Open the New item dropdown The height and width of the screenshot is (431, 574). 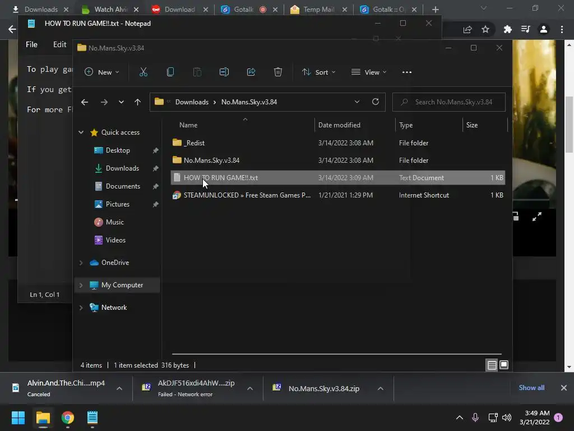(102, 72)
